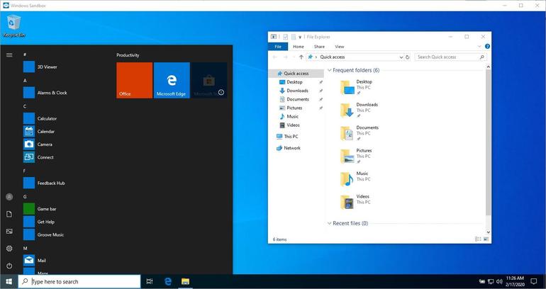Collapse the Recent files group
The image size is (546, 289).
[x=330, y=223]
